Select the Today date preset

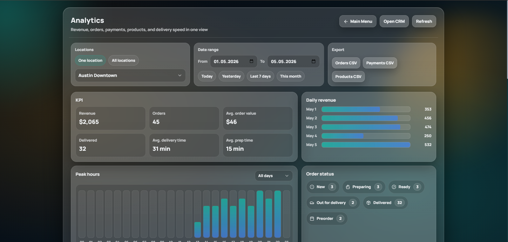coord(207,76)
